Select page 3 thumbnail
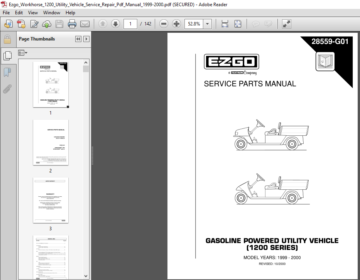 [x=51, y=200]
